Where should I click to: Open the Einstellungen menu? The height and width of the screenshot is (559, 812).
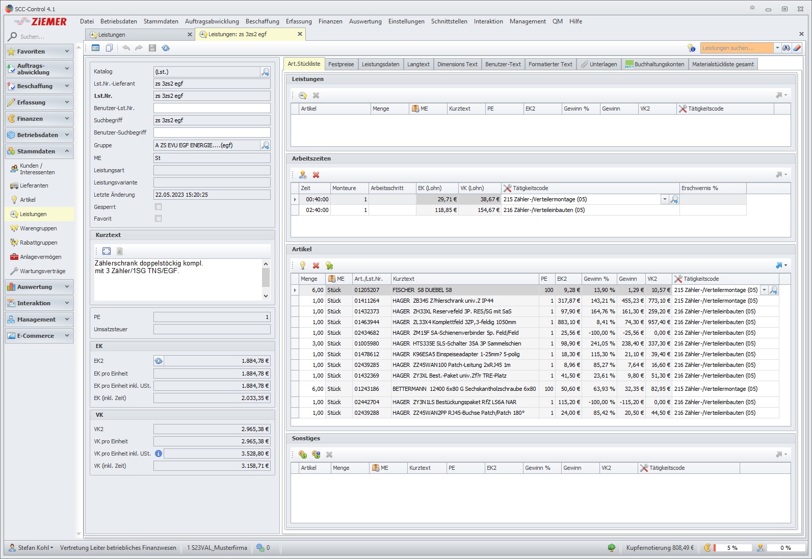click(x=406, y=21)
